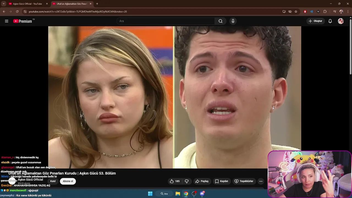Click the YouTube Ara search field
The height and width of the screenshot is (198, 352).
166,21
